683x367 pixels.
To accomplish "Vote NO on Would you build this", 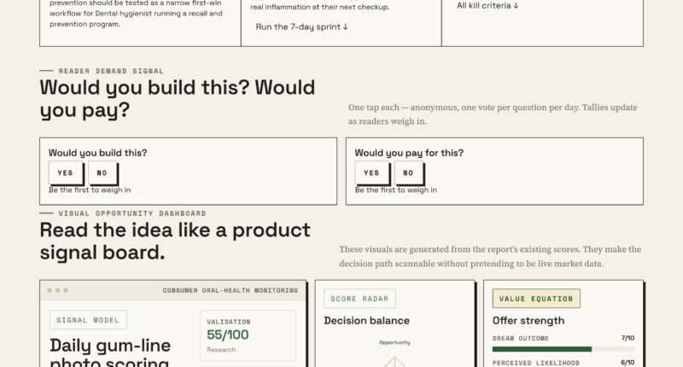I will [x=102, y=173].
